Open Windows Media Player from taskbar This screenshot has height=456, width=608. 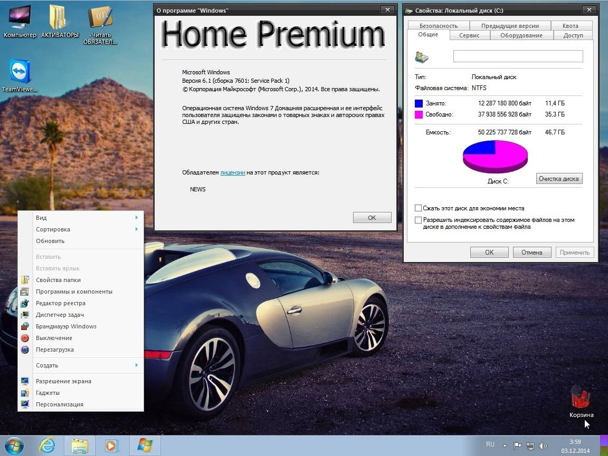pos(112,445)
